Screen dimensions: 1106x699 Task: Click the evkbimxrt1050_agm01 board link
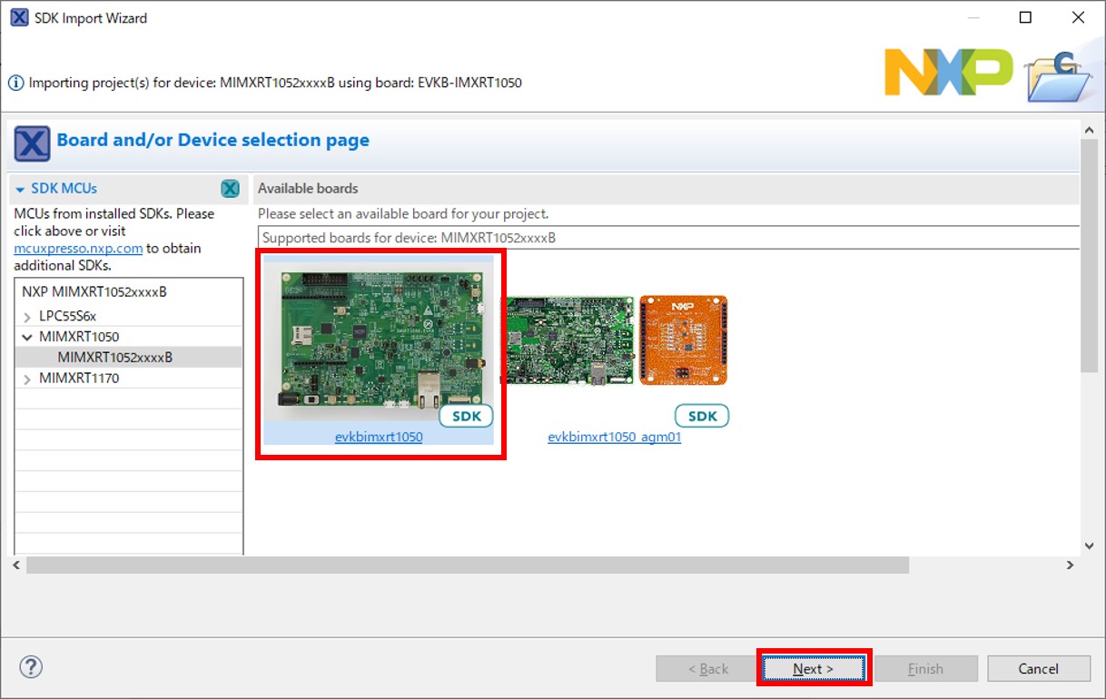pos(614,438)
